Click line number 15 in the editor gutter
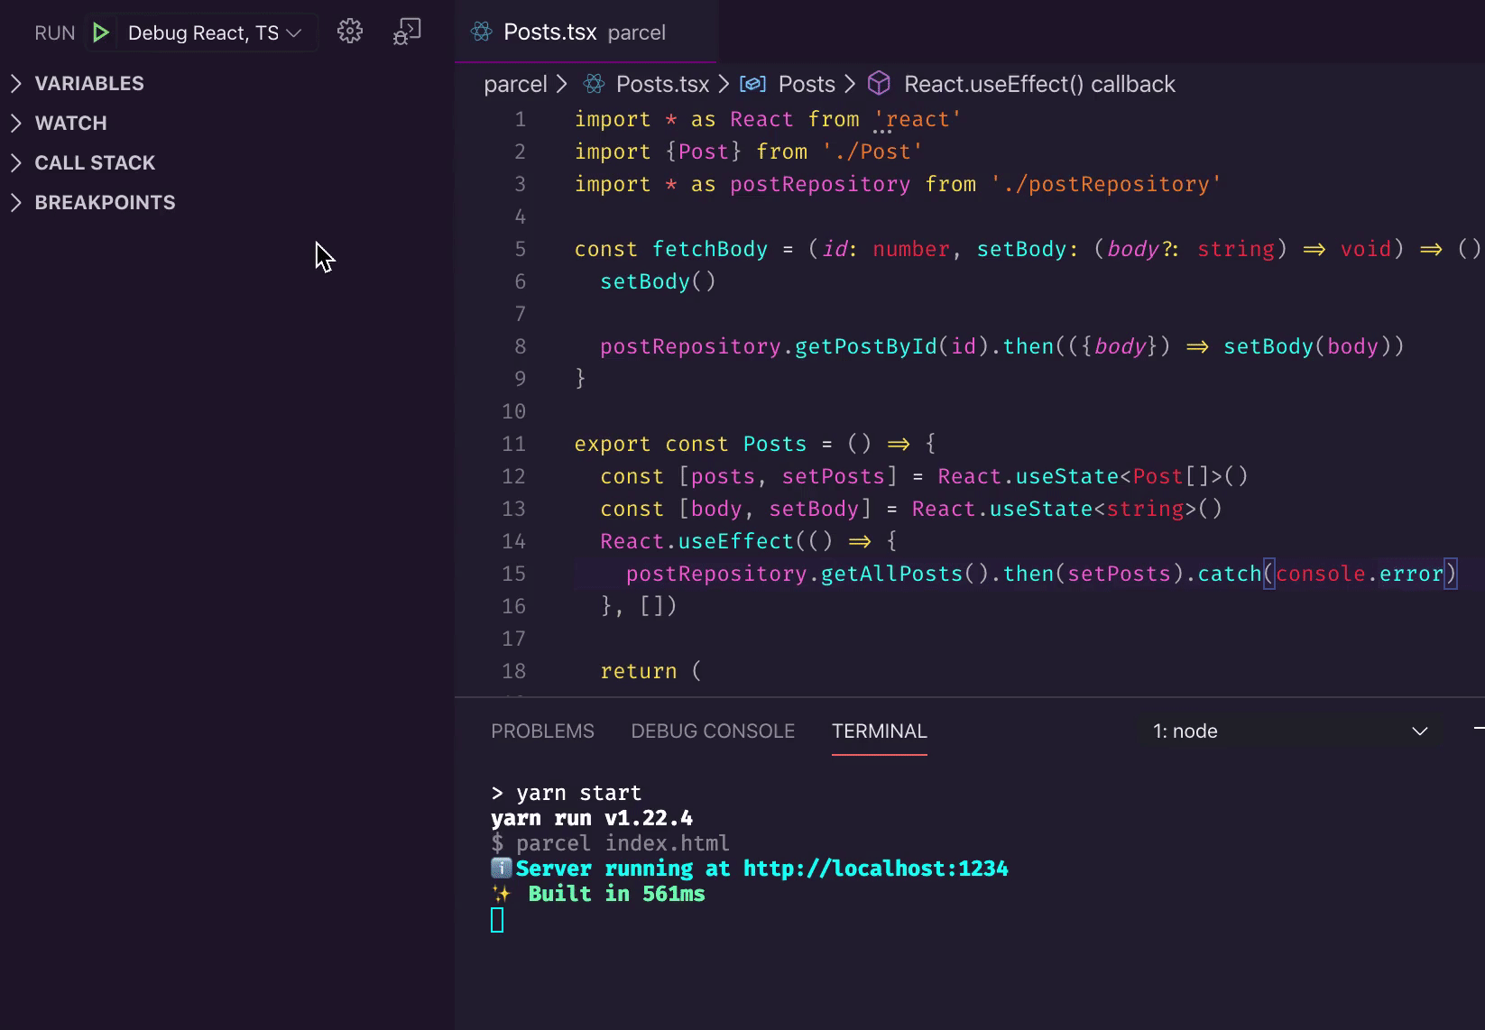This screenshot has height=1030, width=1485. pos(513,574)
